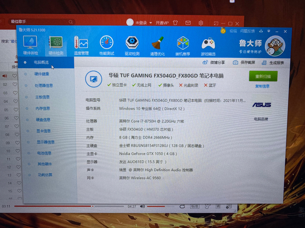
Task: Open the mail envelope icon in music player
Action: [x=188, y=23]
